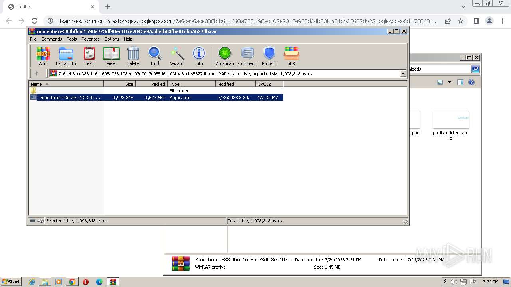Open Explorer help question mark icon
511x287 pixels.
[471, 82]
